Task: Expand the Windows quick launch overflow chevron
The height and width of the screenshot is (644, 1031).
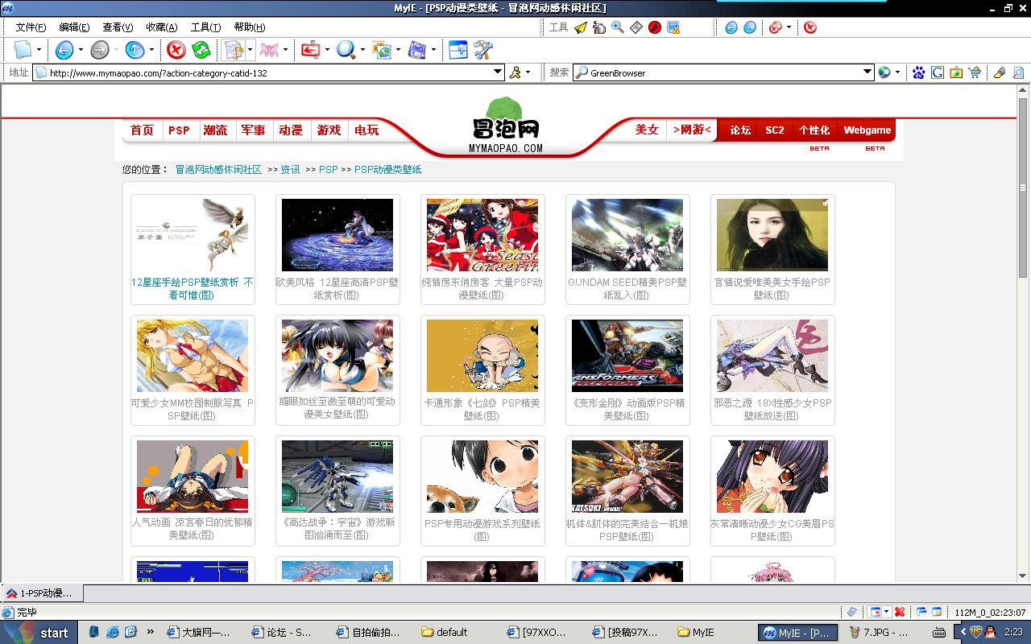Action: pyautogui.click(x=150, y=632)
